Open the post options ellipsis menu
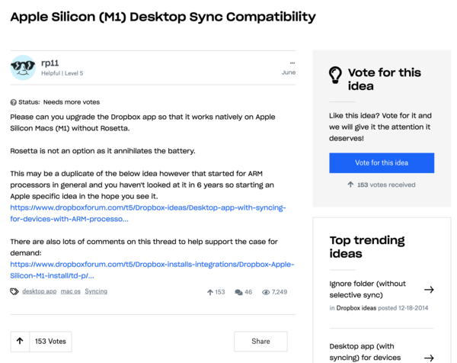 292,63
